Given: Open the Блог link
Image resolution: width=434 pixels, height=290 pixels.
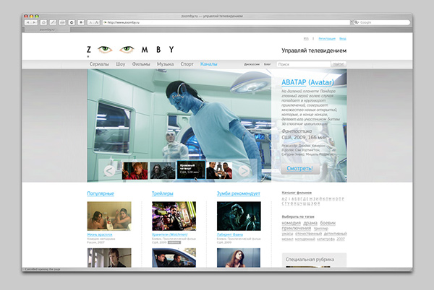Looking at the screenshot, I should (x=268, y=64).
